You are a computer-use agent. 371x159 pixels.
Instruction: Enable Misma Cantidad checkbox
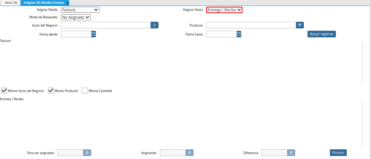(x=85, y=91)
